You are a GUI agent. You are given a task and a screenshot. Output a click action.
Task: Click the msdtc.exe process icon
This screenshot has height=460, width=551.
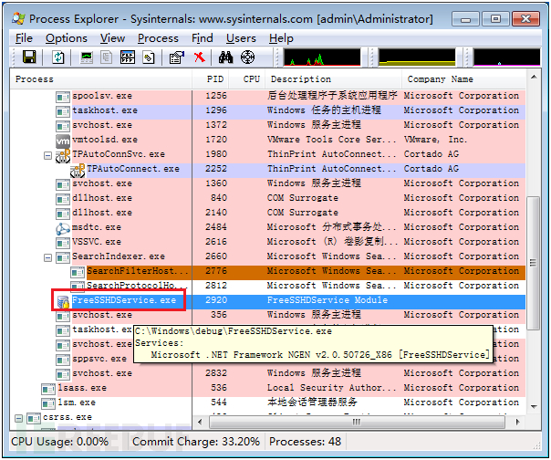(63, 228)
